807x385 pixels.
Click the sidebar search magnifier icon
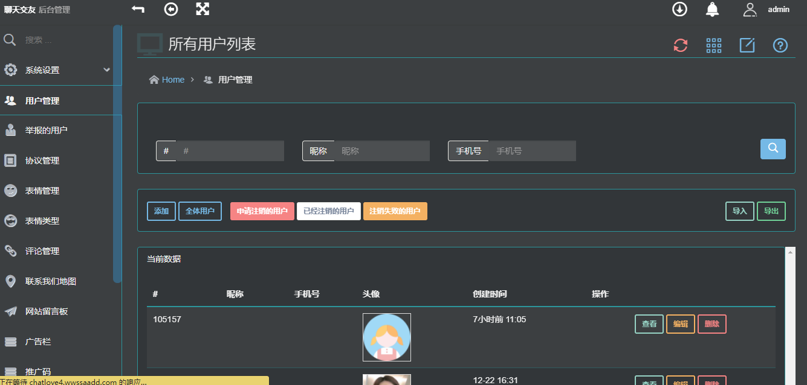(x=10, y=40)
